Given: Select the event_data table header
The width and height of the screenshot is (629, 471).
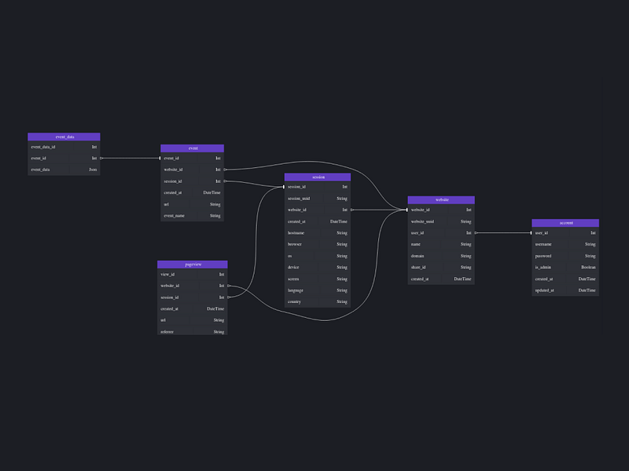Looking at the screenshot, I should click(x=63, y=136).
